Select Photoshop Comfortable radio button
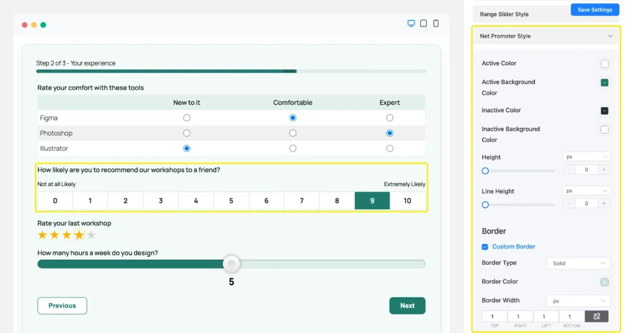 (x=293, y=133)
